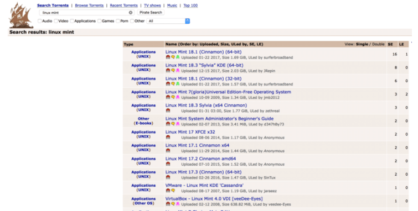The image size is (418, 211).
Task: Open Linux Mint System Administrator's Beginner's Guide link
Action: tap(219, 119)
